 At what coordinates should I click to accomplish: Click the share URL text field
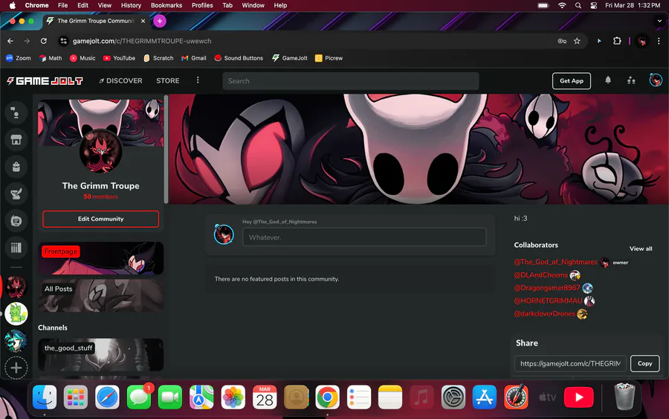570,363
